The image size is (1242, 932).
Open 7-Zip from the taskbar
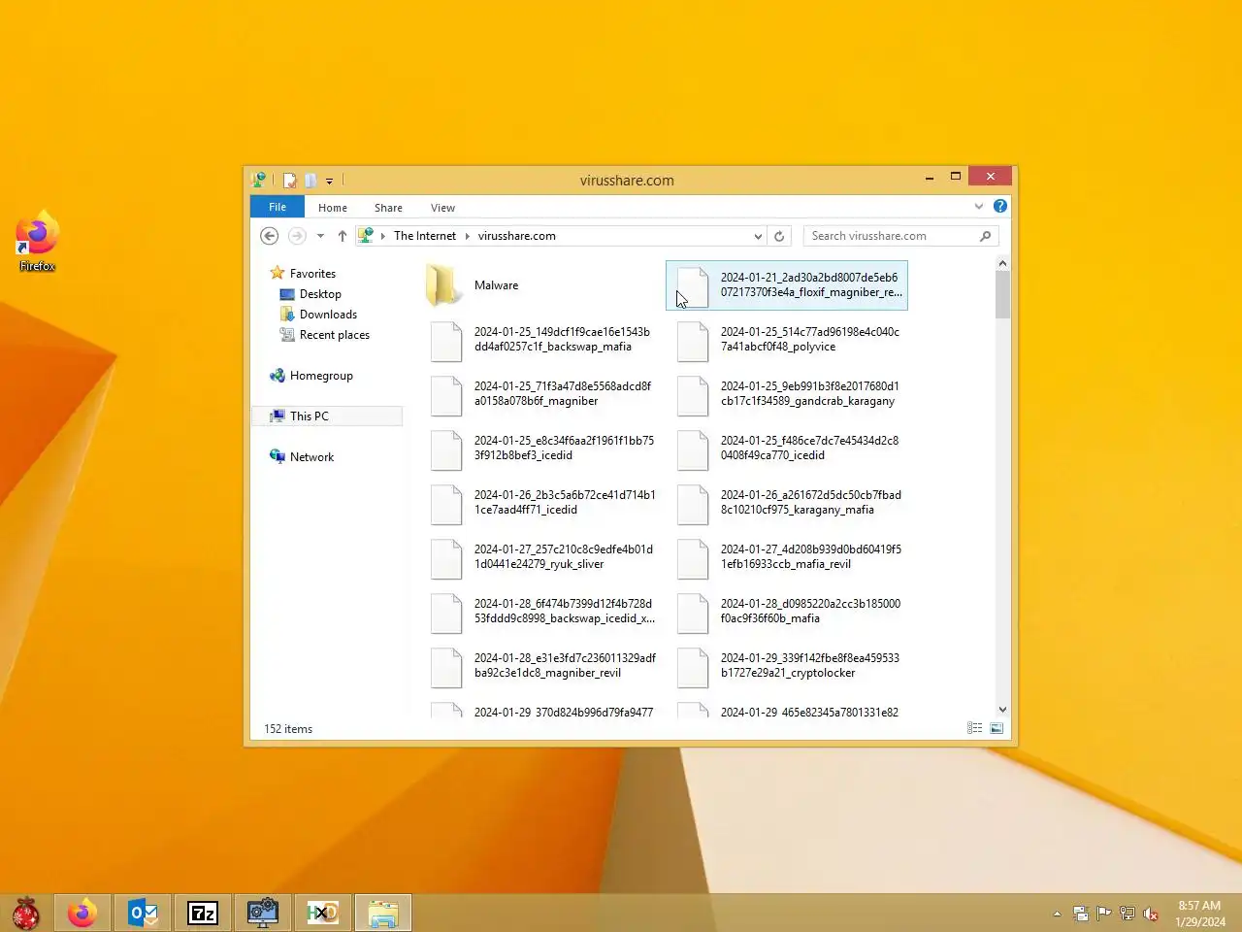[x=203, y=914]
